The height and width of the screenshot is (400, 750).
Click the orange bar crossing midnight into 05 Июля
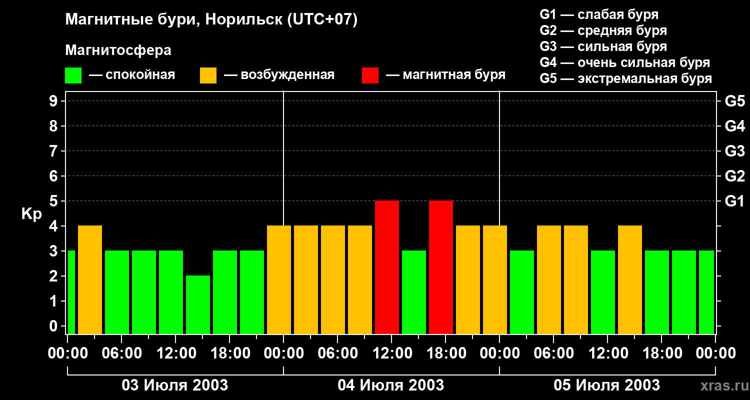point(495,279)
